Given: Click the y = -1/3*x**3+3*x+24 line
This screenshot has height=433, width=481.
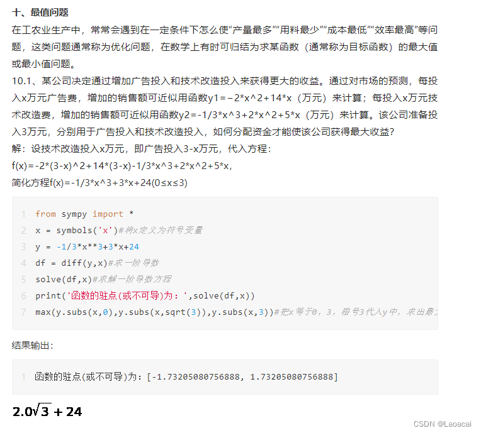Looking at the screenshot, I should (x=87, y=247).
